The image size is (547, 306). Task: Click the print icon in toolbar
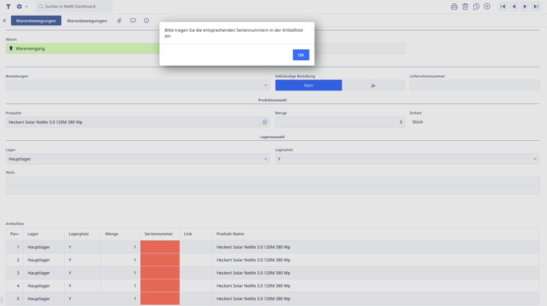click(454, 6)
